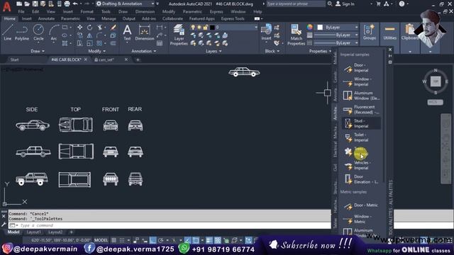The width and height of the screenshot is (454, 255).
Task: Click Door - Metric in tool palette
Action: coord(360,205)
